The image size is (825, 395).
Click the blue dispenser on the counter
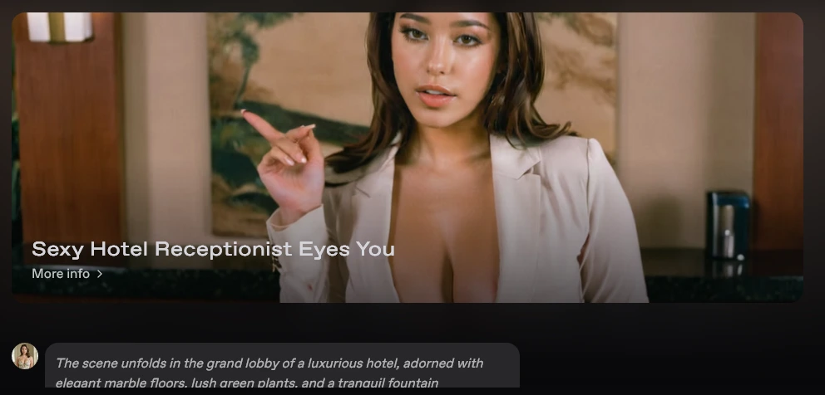(x=729, y=226)
